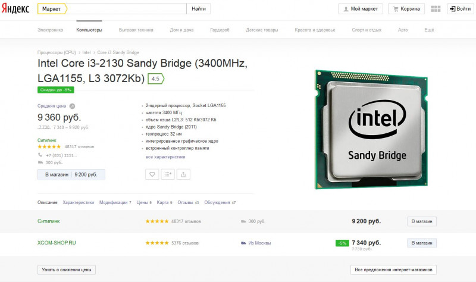Viewport: 476px width, 282px height.
Task: Expand все характеристики link
Action: (x=165, y=157)
